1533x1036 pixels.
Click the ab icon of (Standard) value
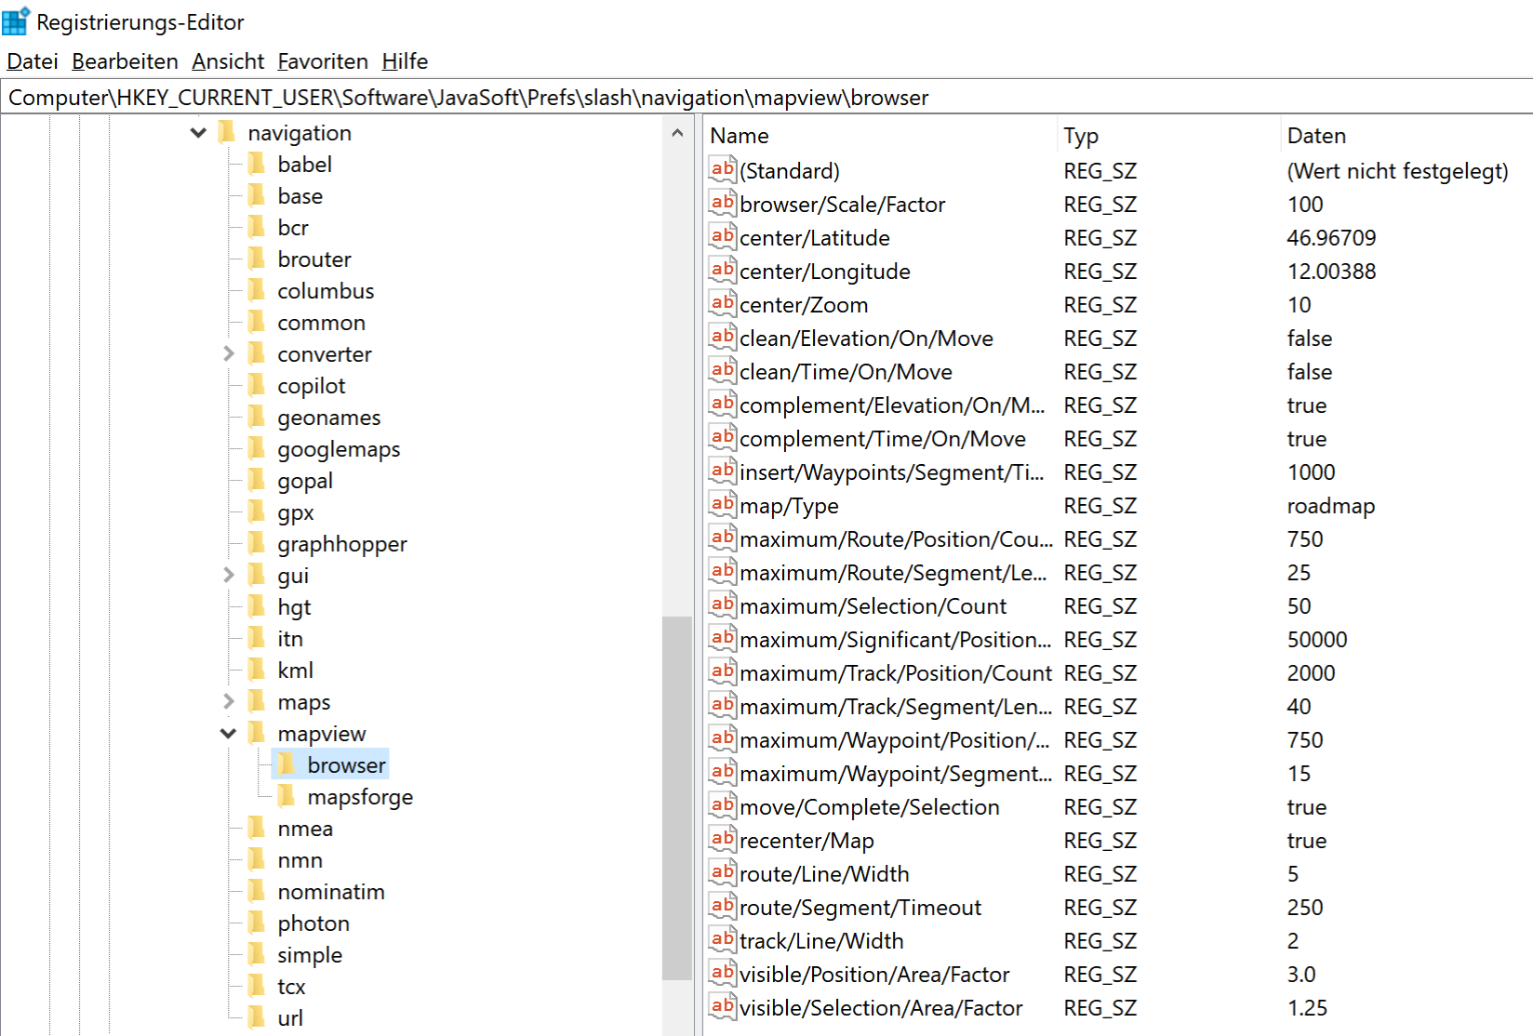pyautogui.click(x=722, y=170)
